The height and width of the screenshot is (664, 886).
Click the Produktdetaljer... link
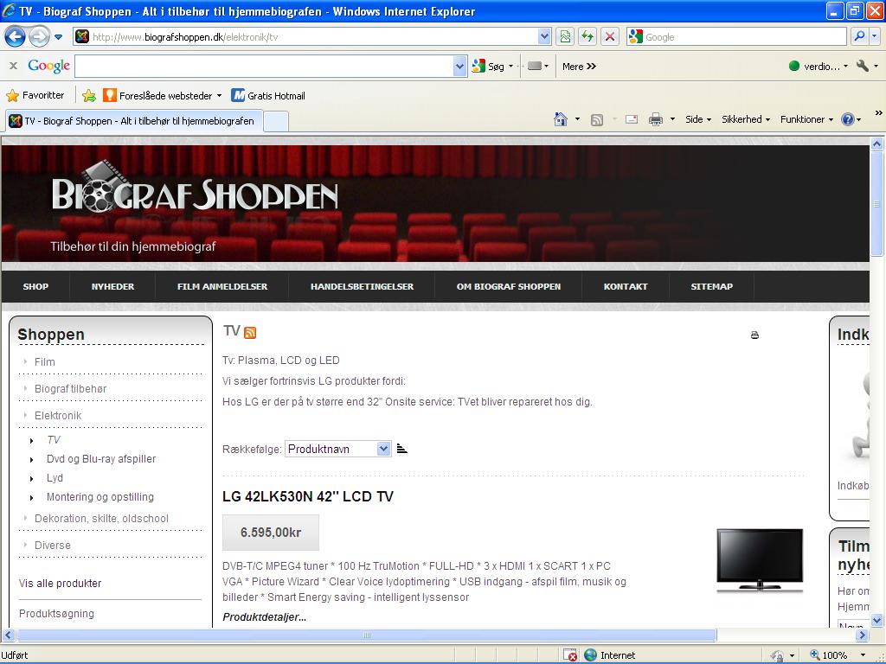point(265,617)
